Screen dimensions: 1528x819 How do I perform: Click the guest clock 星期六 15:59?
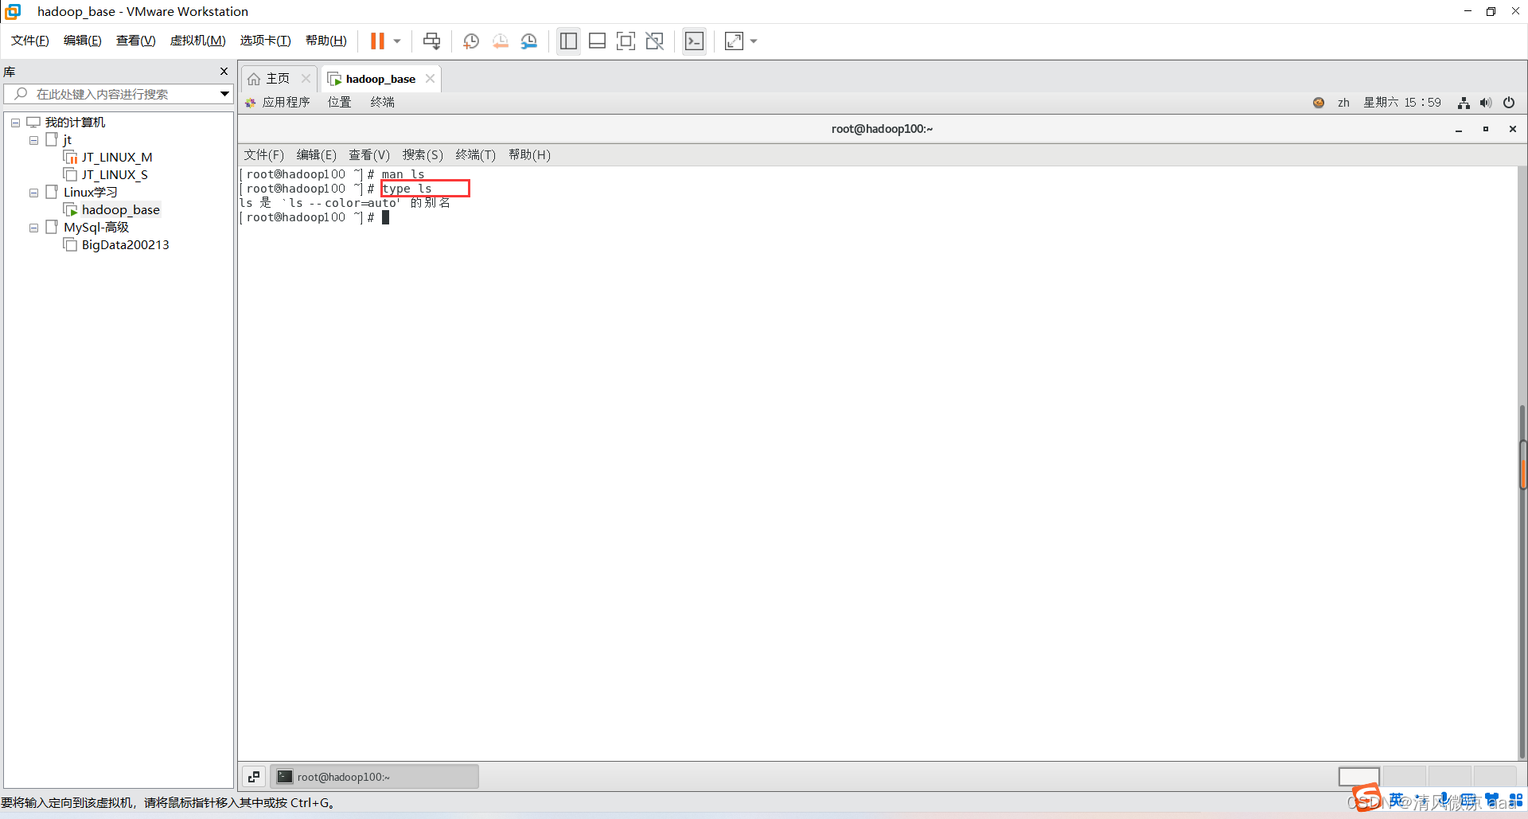pyautogui.click(x=1402, y=103)
